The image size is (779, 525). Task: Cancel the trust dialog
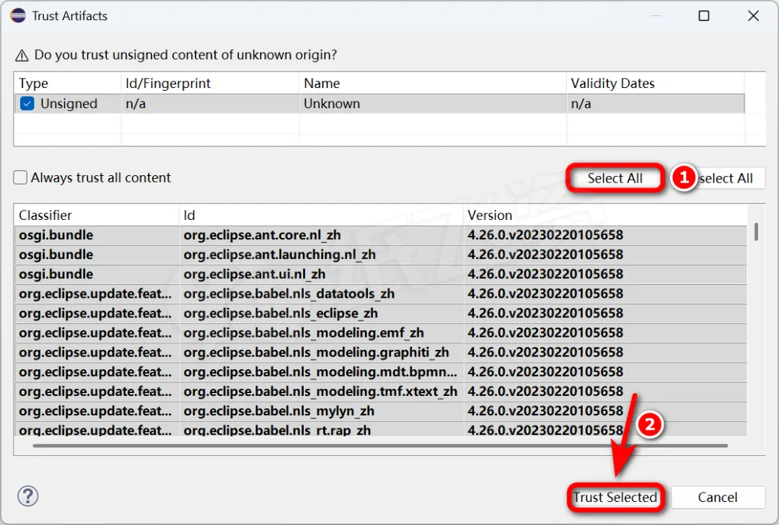tap(718, 497)
